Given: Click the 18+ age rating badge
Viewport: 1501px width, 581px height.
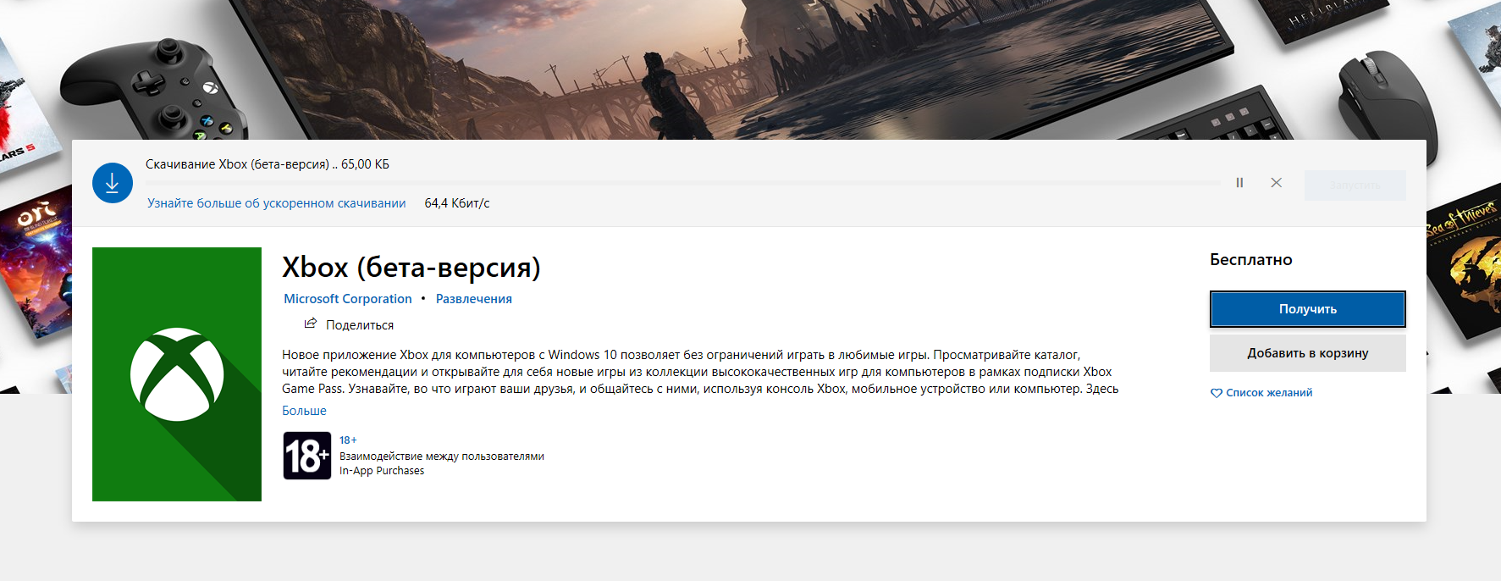Looking at the screenshot, I should point(307,456).
